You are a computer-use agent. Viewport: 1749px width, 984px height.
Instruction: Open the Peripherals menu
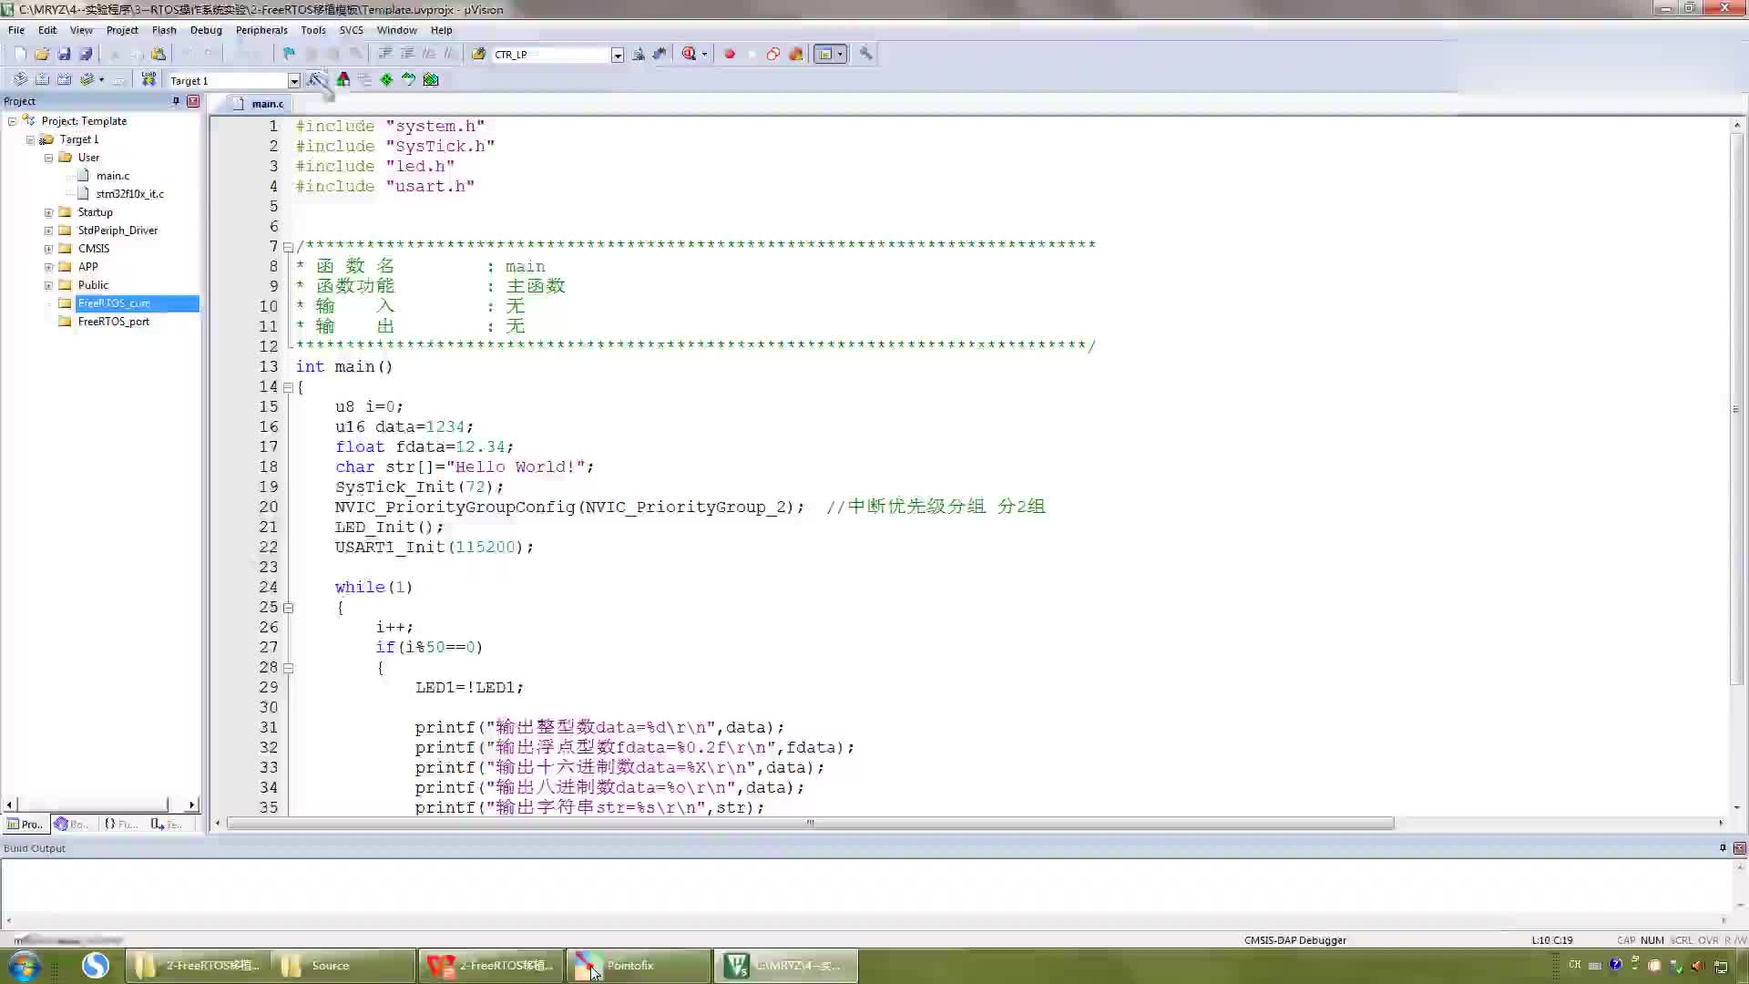point(261,30)
